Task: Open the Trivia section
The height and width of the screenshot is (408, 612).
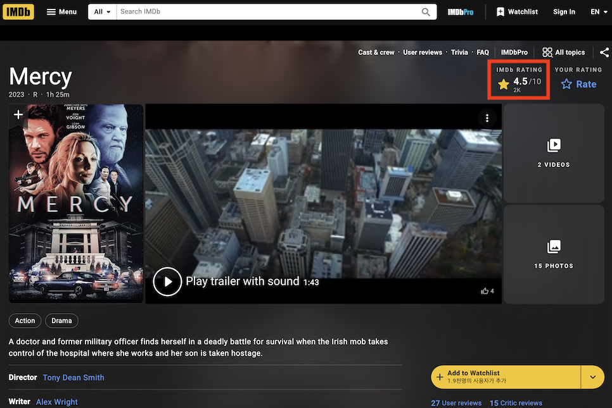Action: [459, 53]
